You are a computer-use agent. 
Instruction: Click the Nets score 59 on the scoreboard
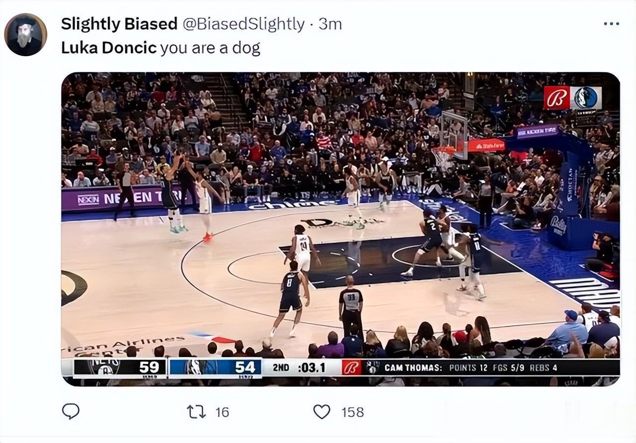pos(149,367)
